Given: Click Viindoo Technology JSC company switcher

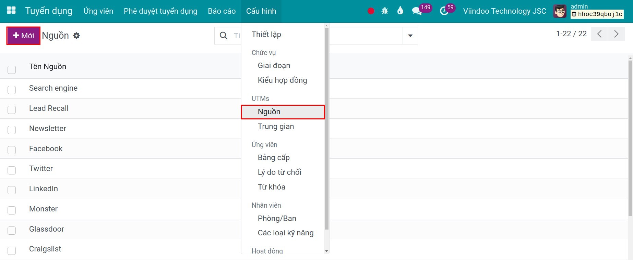Looking at the screenshot, I should pyautogui.click(x=504, y=11).
